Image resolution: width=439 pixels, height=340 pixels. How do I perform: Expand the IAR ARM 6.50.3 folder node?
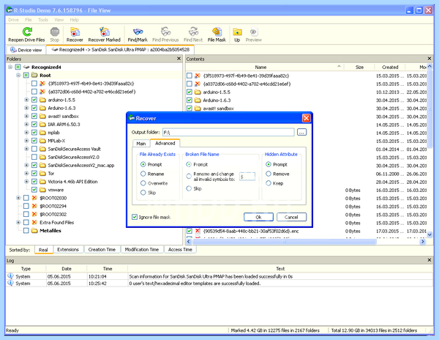[26, 124]
